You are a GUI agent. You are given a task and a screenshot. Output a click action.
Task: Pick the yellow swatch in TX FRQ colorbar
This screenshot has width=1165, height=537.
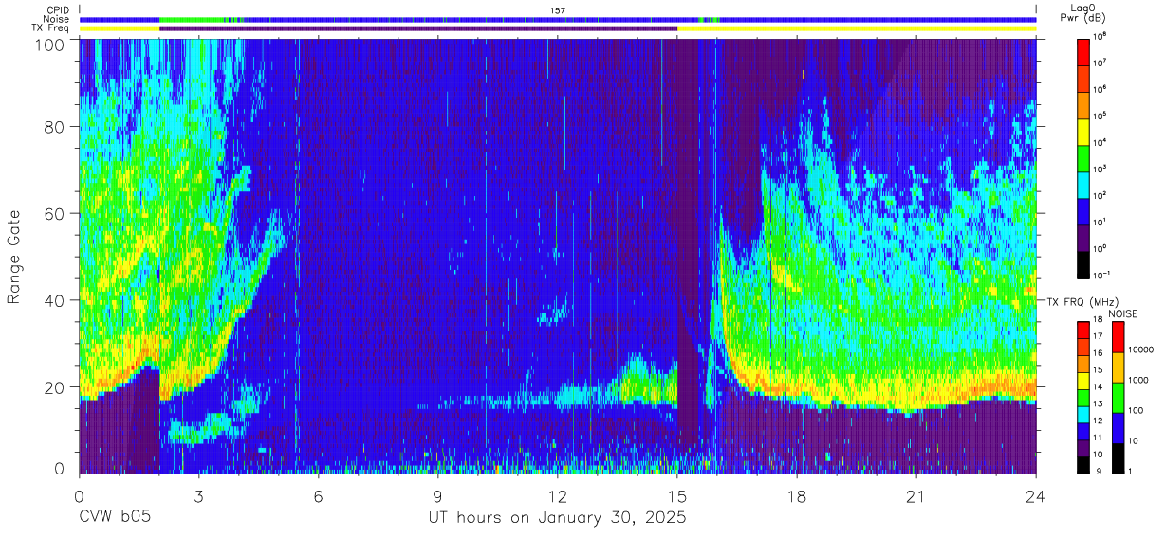click(1082, 380)
